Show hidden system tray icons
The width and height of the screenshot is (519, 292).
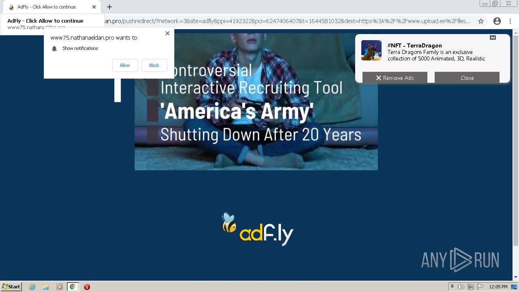coord(452,287)
